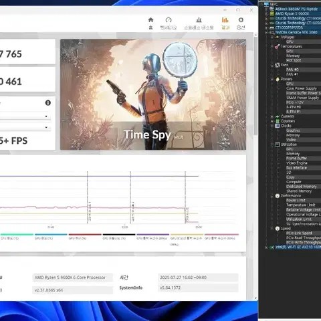
Task: Collapse the NVIDIA GeForce RTX 3080 node
Action: pos(266,32)
